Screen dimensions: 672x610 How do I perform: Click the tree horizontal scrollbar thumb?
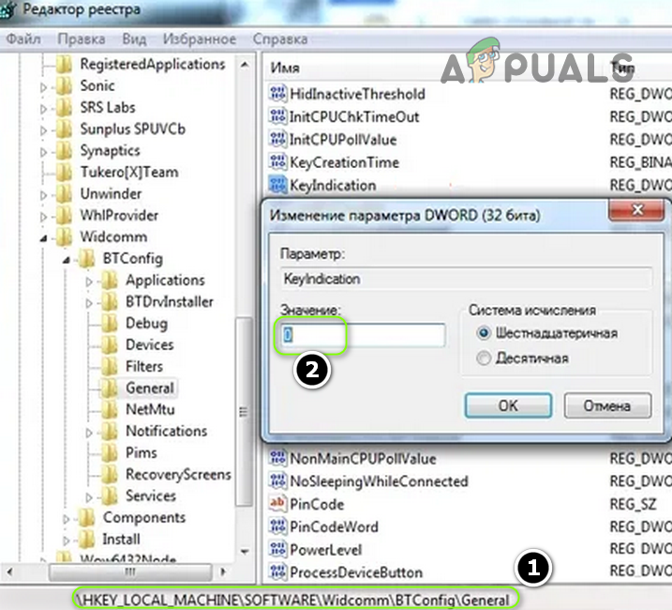130,572
